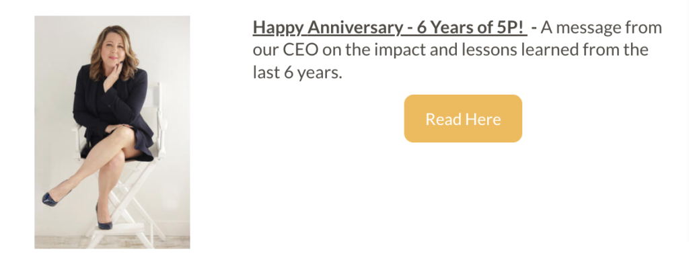Click the "last 6 years." text line
Viewport: 689px width, 264px height.
pyautogui.click(x=297, y=73)
